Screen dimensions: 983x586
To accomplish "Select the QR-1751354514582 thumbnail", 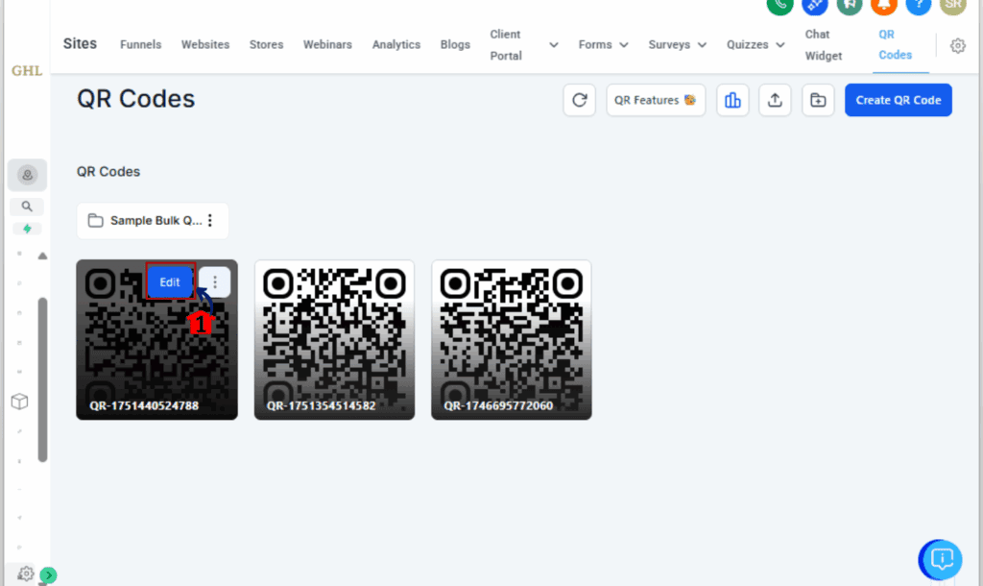I will click(334, 339).
